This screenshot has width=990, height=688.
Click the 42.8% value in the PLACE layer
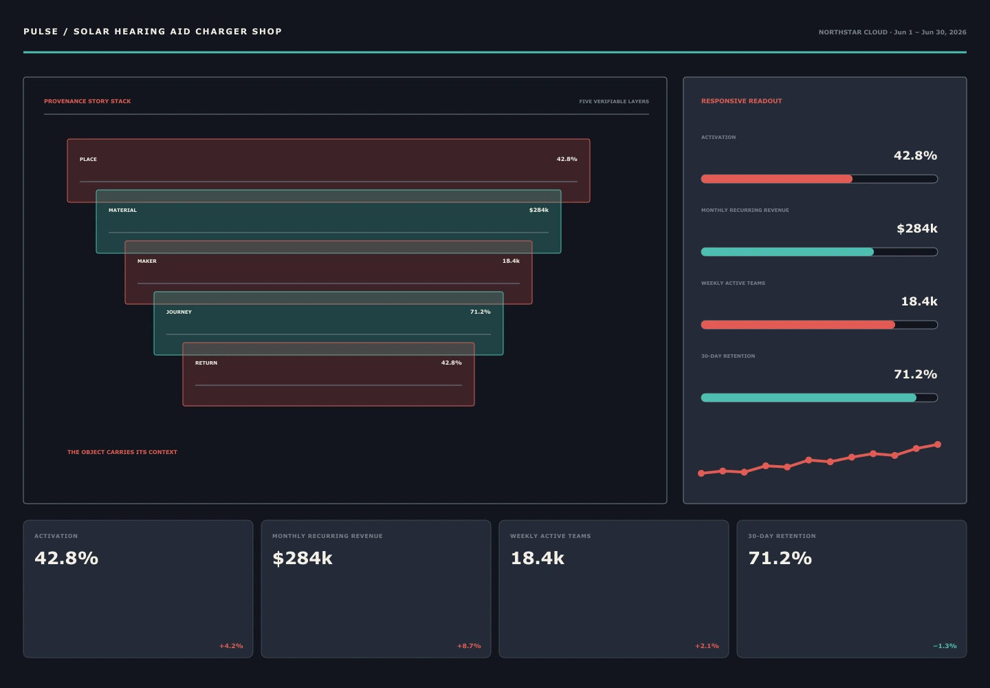pos(567,159)
